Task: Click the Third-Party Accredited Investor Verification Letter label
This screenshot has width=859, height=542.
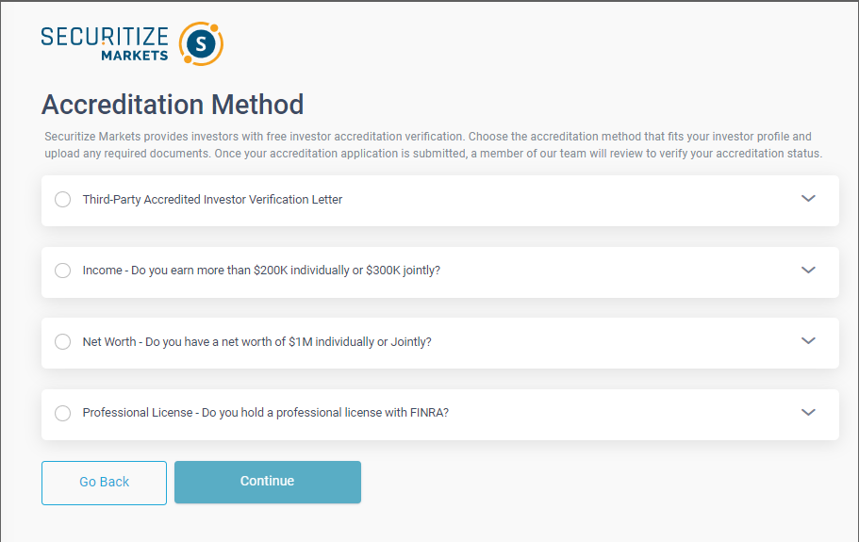Action: tap(212, 199)
